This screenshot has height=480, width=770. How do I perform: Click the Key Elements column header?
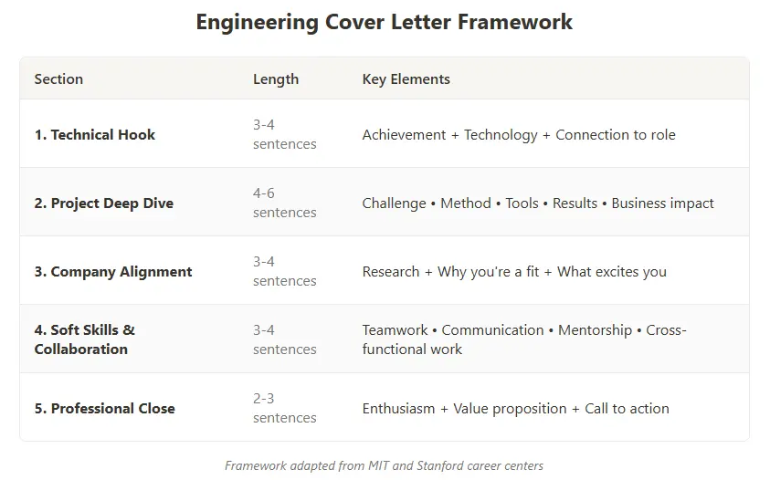(x=406, y=79)
